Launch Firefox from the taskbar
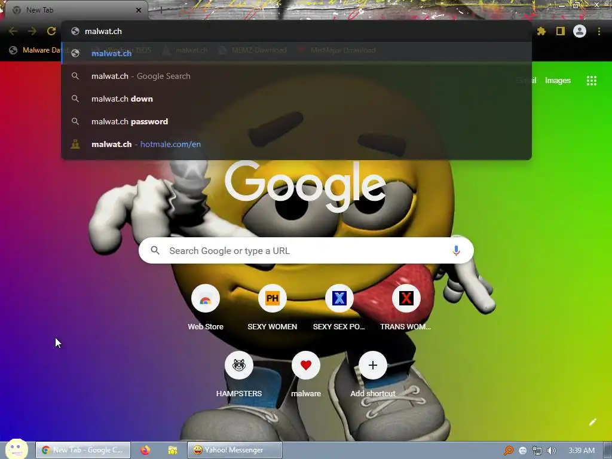 pos(145,450)
